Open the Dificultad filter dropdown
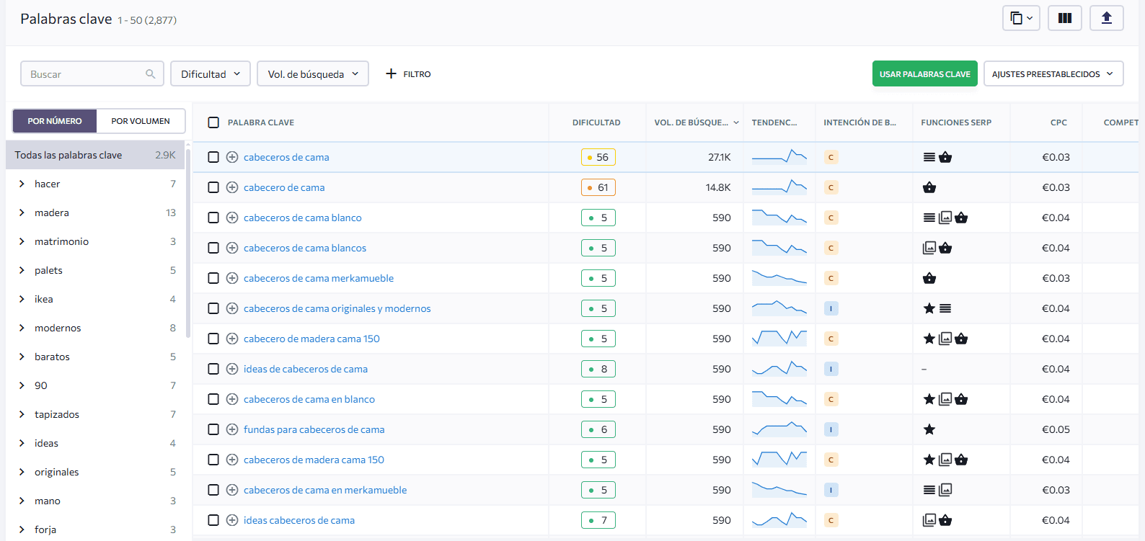Viewport: 1145px width, 541px height. coord(211,73)
